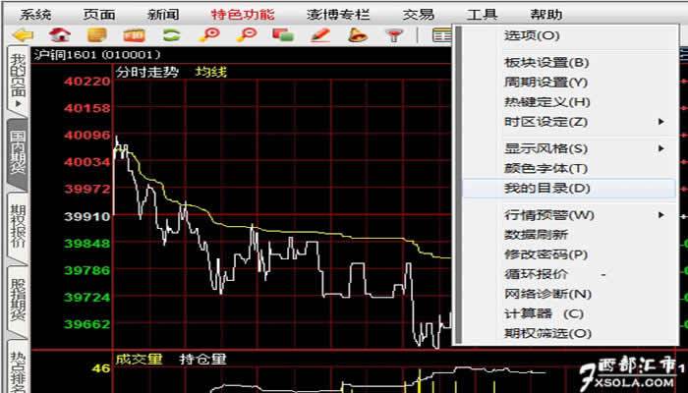Switch to the 我的页面 side tab
688x393 pixels.
coord(18,82)
